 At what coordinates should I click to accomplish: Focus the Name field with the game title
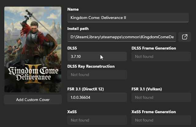[128, 17]
